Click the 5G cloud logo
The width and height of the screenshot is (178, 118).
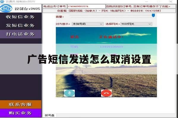pos(6,8)
